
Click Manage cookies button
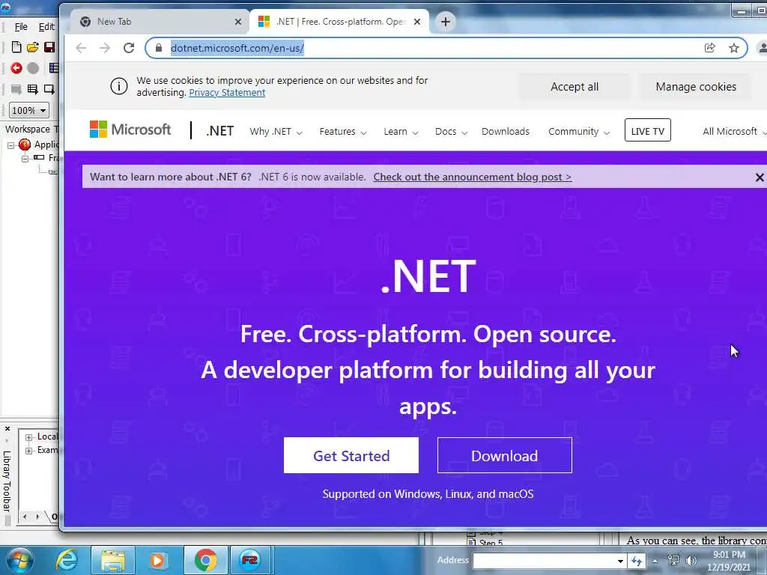pyautogui.click(x=696, y=87)
